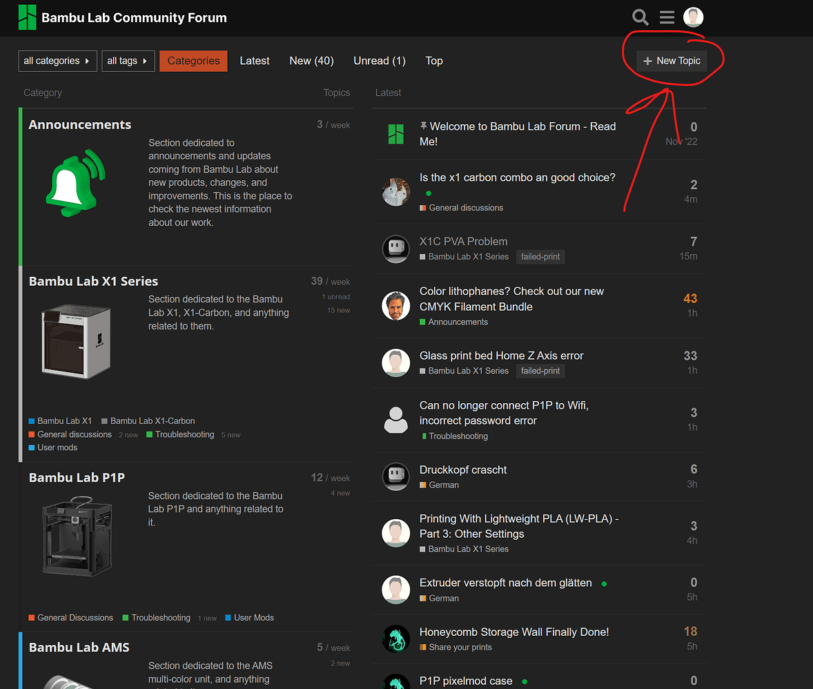Viewport: 813px width, 689px height.
Task: Open the failed-print tag on X1C PVA Problem
Action: click(540, 256)
